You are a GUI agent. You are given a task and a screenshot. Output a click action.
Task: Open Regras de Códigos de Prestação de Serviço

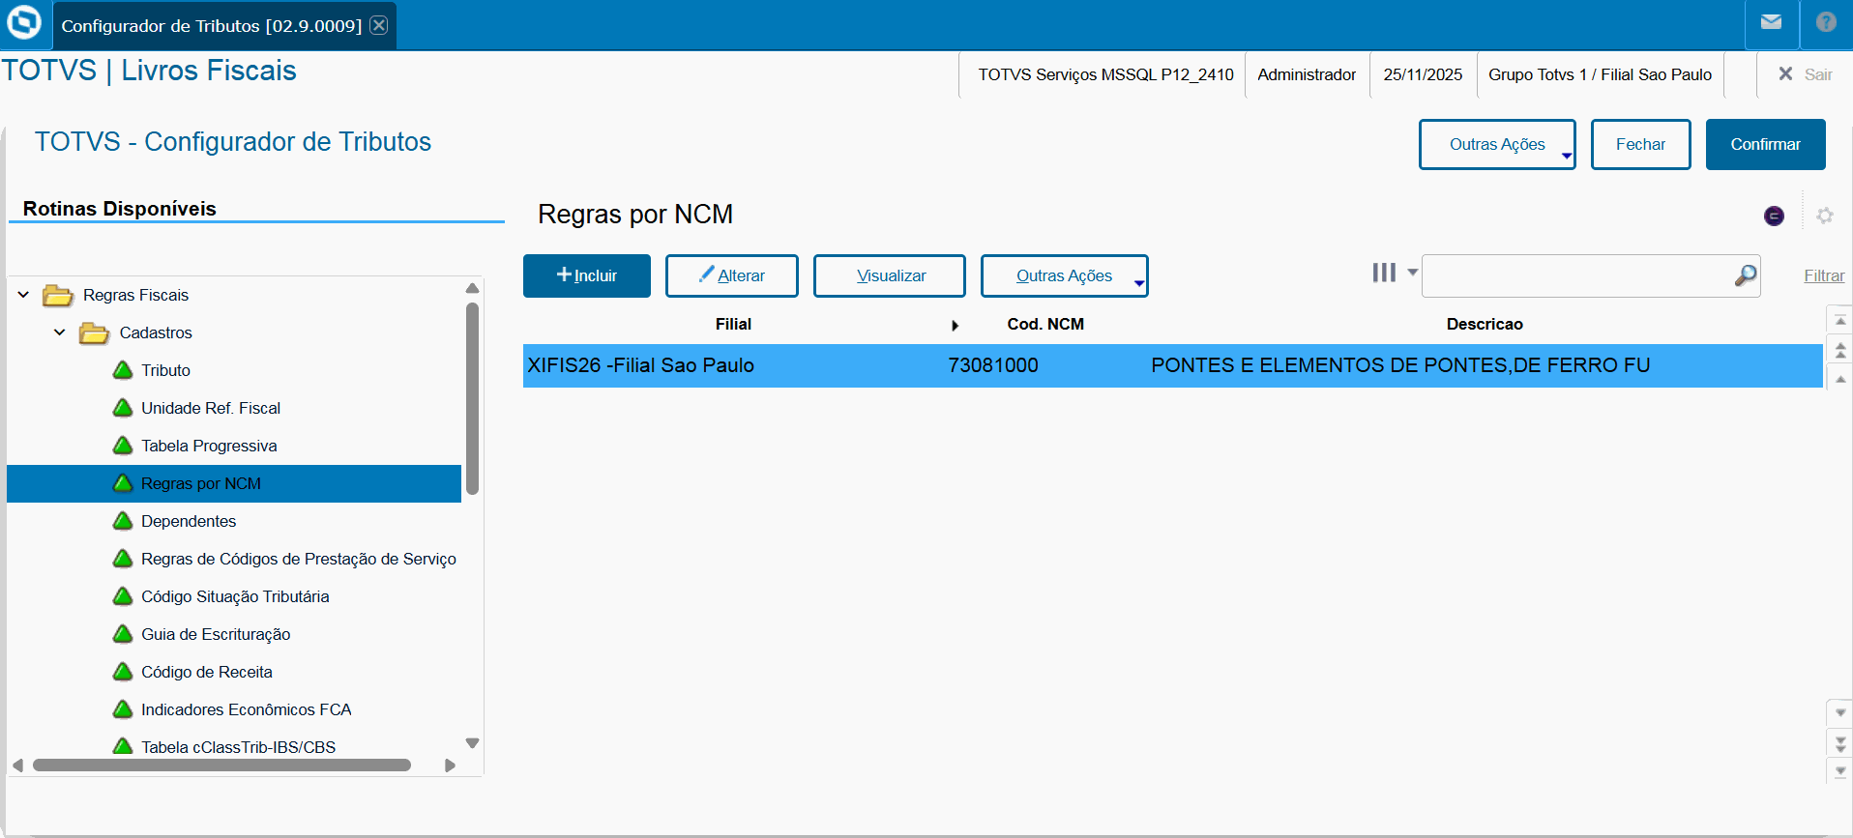299,559
